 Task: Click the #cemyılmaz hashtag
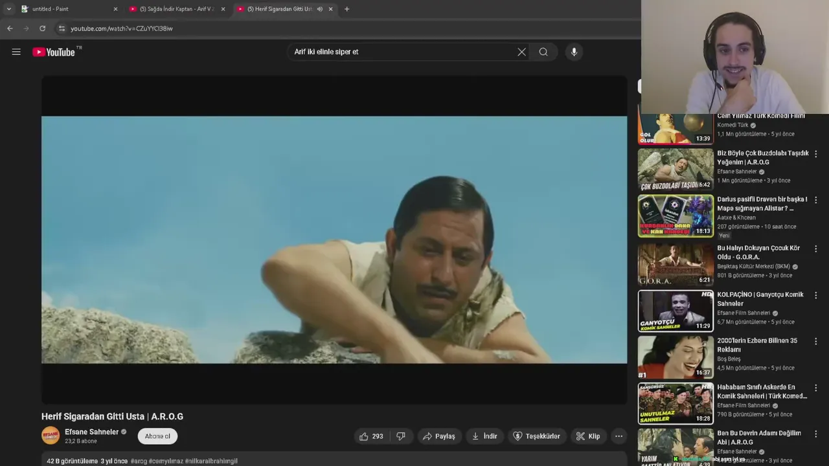[x=166, y=461]
